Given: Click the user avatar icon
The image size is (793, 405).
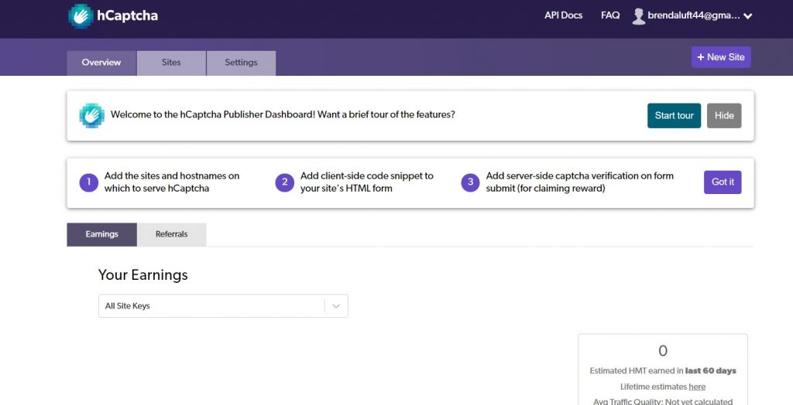Looking at the screenshot, I should click(639, 16).
